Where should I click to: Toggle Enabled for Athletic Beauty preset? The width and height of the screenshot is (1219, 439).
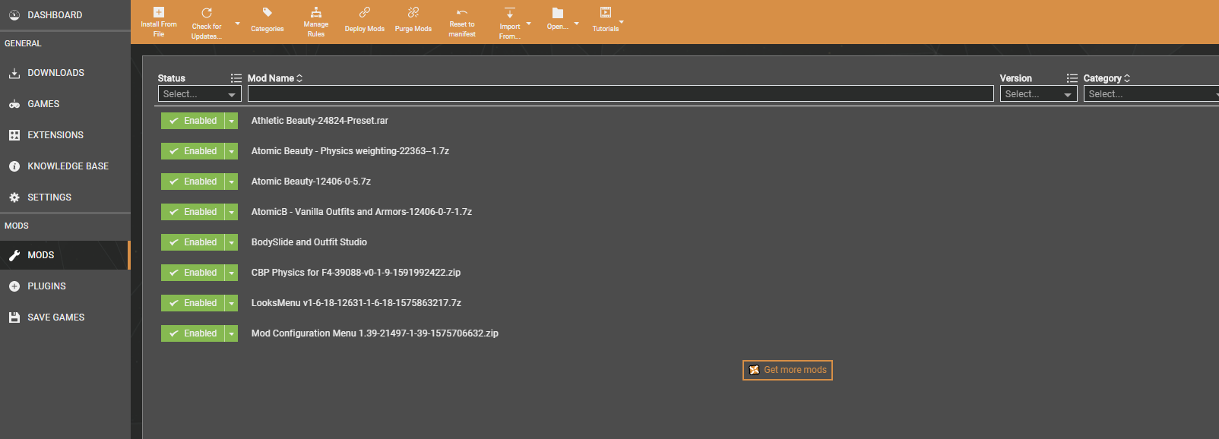click(x=193, y=121)
